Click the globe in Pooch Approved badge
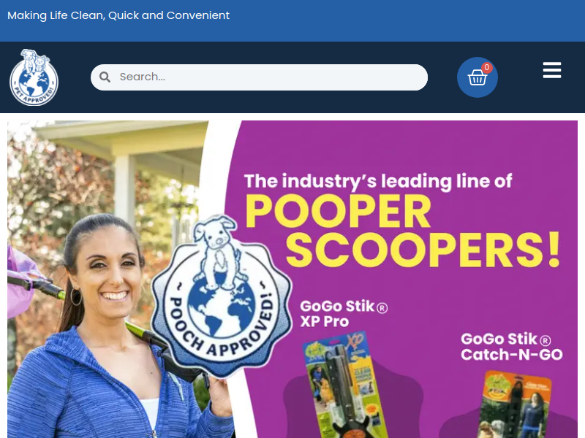The width and height of the screenshot is (585, 438). pyautogui.click(x=221, y=309)
